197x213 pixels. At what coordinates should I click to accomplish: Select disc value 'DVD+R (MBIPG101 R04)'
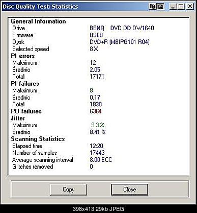pyautogui.click(x=120, y=42)
